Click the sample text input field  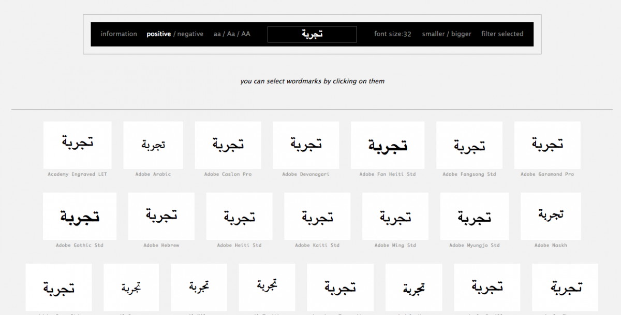312,34
